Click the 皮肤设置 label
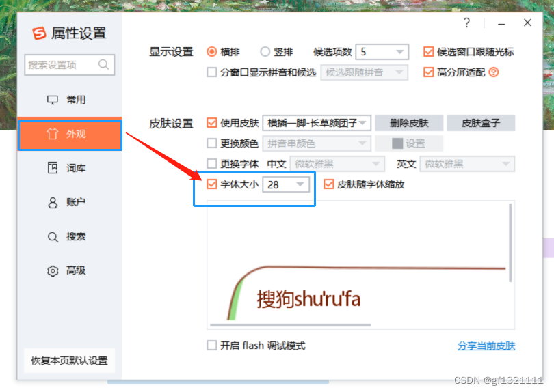Screen dimensions: 554x392 point(171,123)
